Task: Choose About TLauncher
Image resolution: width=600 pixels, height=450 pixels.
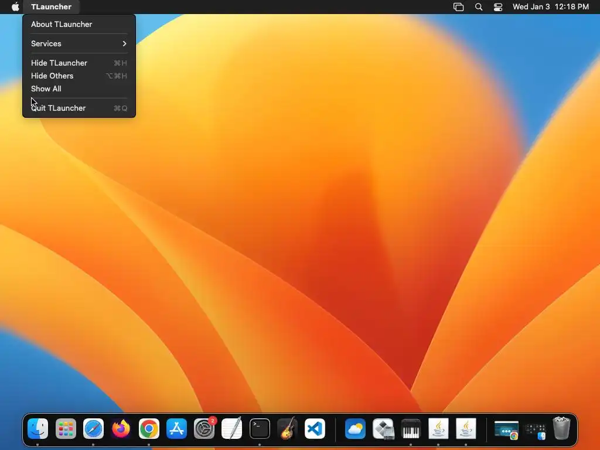Action: tap(79, 24)
